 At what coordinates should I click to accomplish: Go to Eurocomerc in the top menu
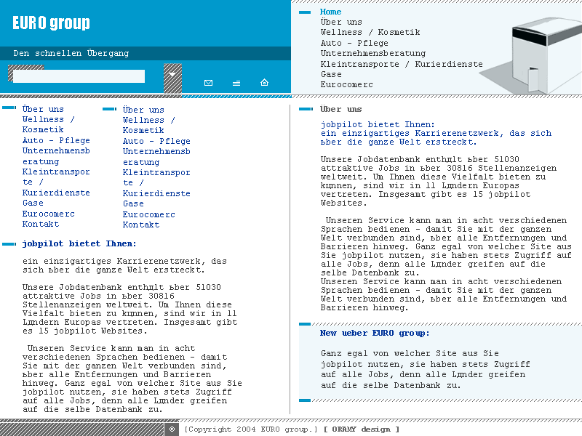click(347, 84)
